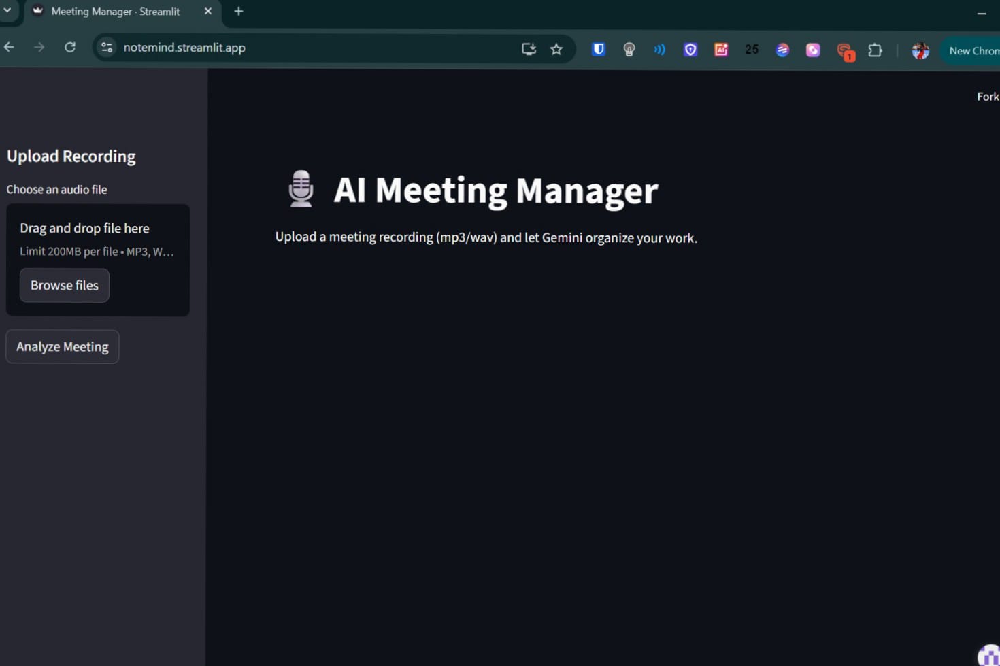Bookmark this page with the star icon
This screenshot has width=1000, height=666.
point(556,49)
